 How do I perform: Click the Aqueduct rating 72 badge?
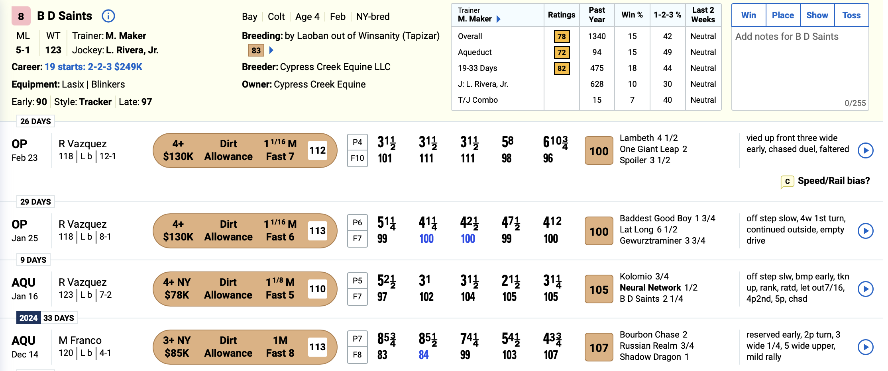[562, 52]
